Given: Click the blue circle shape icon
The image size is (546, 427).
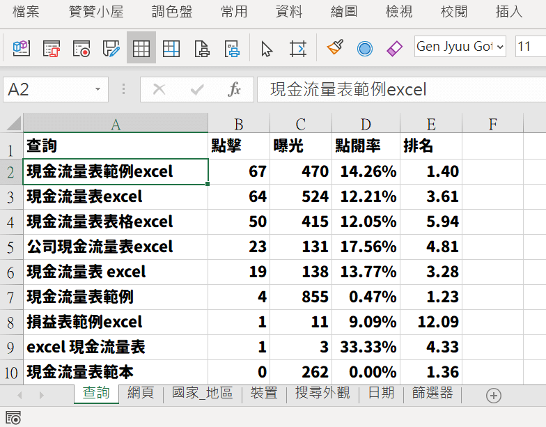Looking at the screenshot, I should point(365,49).
